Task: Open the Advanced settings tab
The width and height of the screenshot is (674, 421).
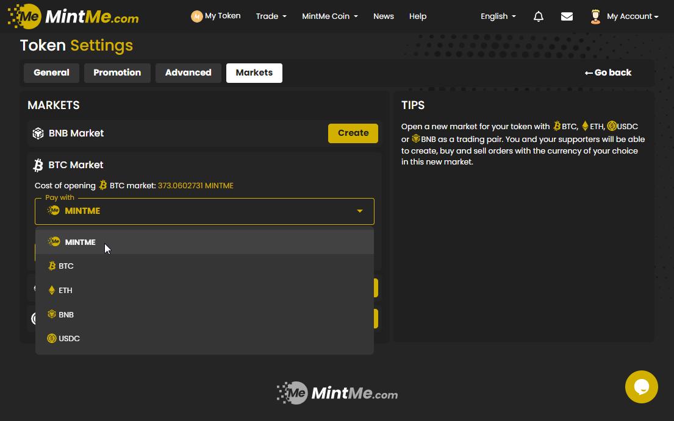Action: pos(188,73)
